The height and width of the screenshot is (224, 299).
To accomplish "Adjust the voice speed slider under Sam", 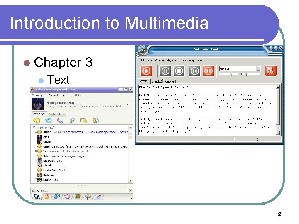I will tap(228, 74).
